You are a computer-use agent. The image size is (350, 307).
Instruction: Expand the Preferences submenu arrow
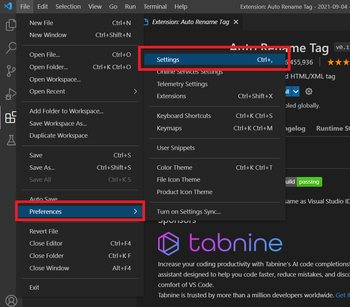click(x=135, y=211)
